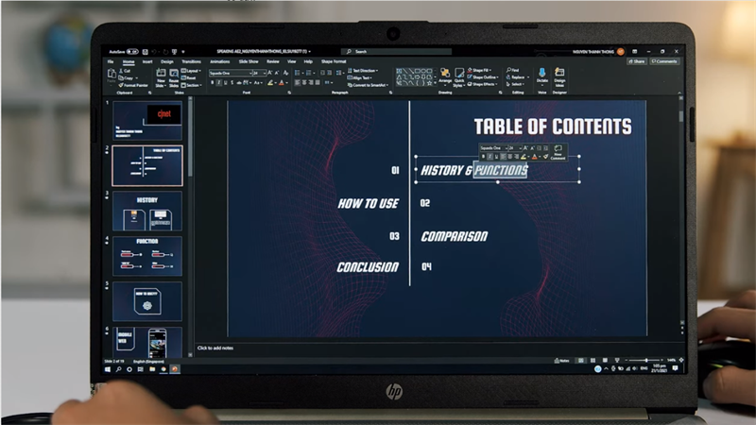Open the Shape Fill dropdown
The width and height of the screenshot is (756, 425).
(x=479, y=70)
